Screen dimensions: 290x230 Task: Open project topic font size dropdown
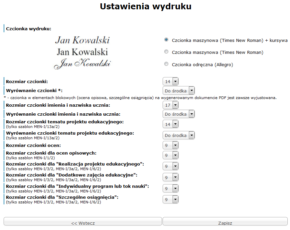(171, 124)
